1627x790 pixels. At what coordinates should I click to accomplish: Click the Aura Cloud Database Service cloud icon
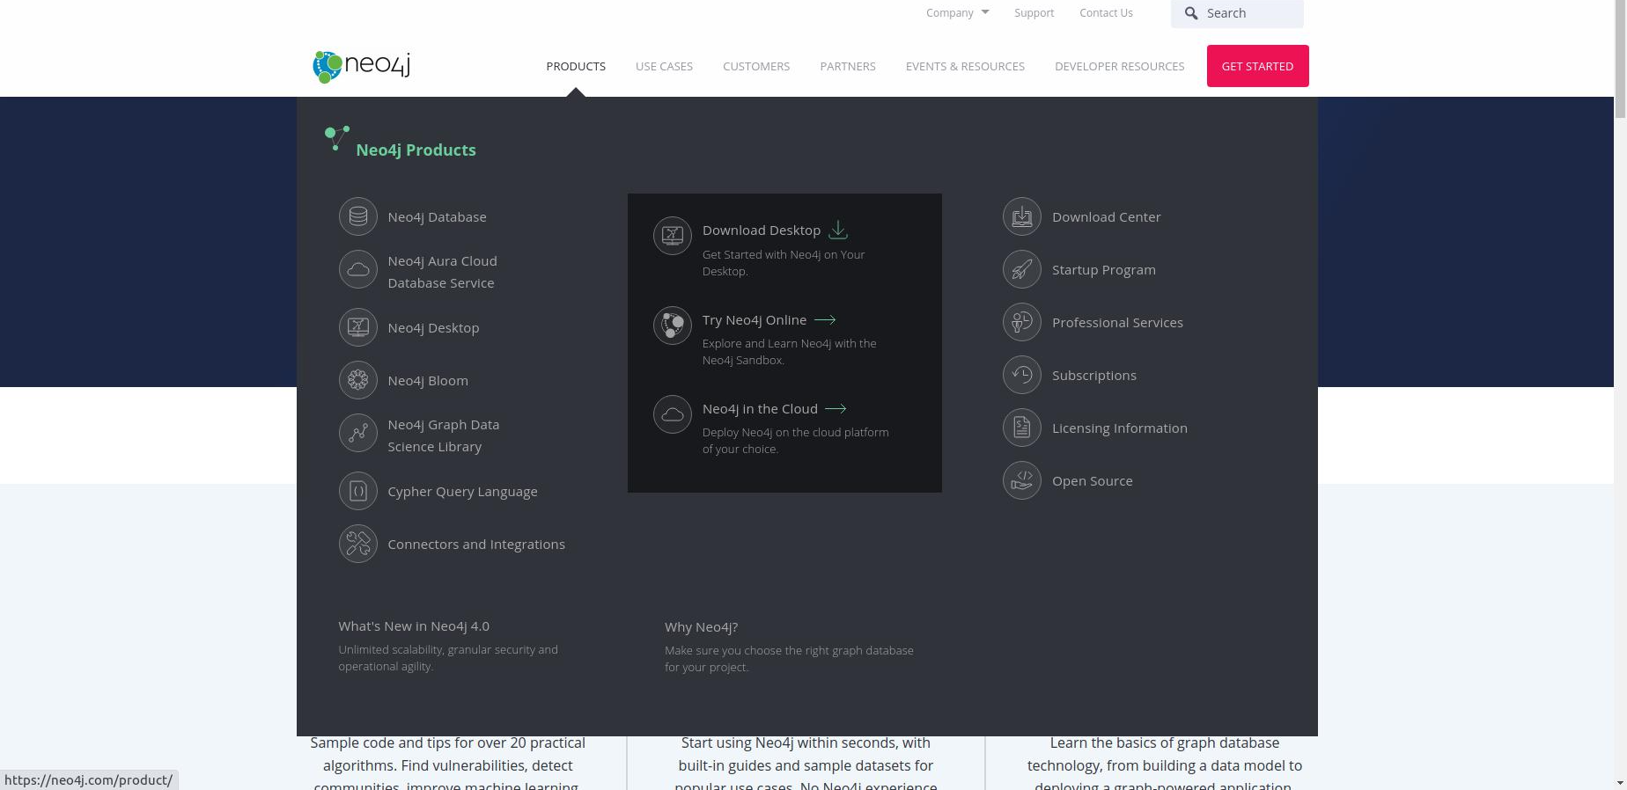tap(357, 269)
